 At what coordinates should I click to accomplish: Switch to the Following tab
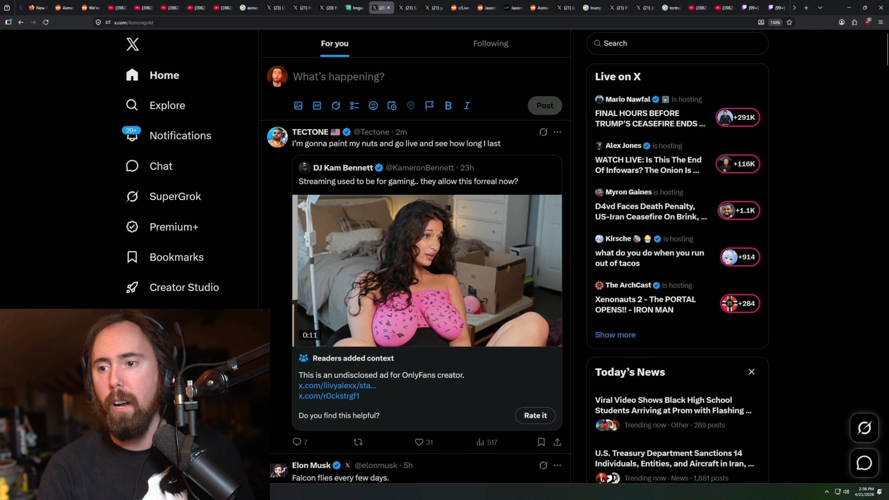point(490,44)
